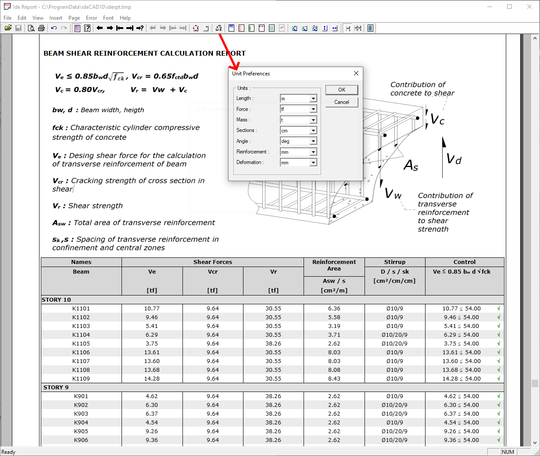This screenshot has height=456, width=540.
Task: Expand the Length unit dropdown
Action: point(313,99)
